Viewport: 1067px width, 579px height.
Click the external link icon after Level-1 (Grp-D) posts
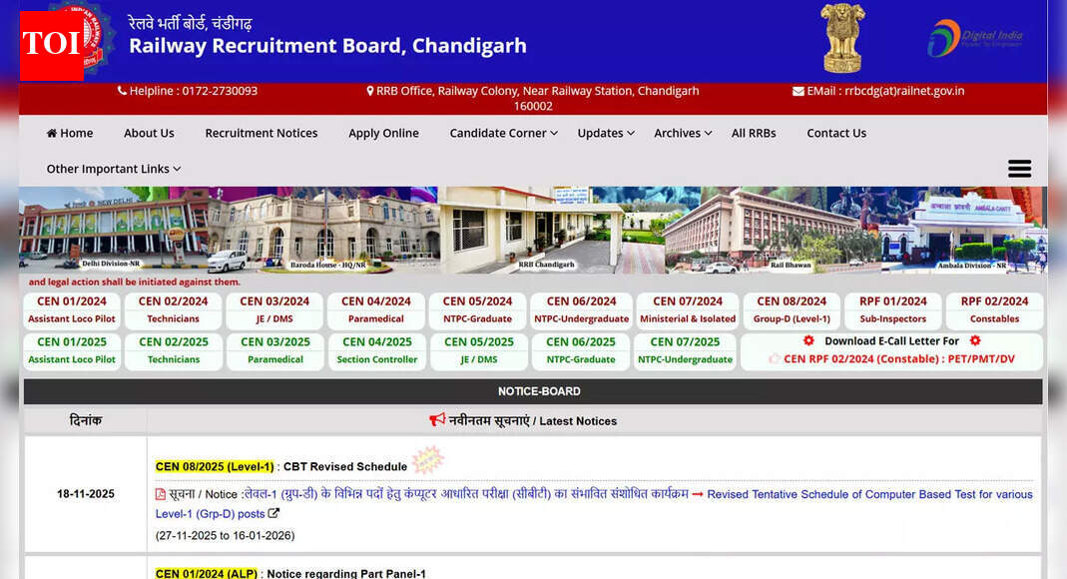pos(273,513)
